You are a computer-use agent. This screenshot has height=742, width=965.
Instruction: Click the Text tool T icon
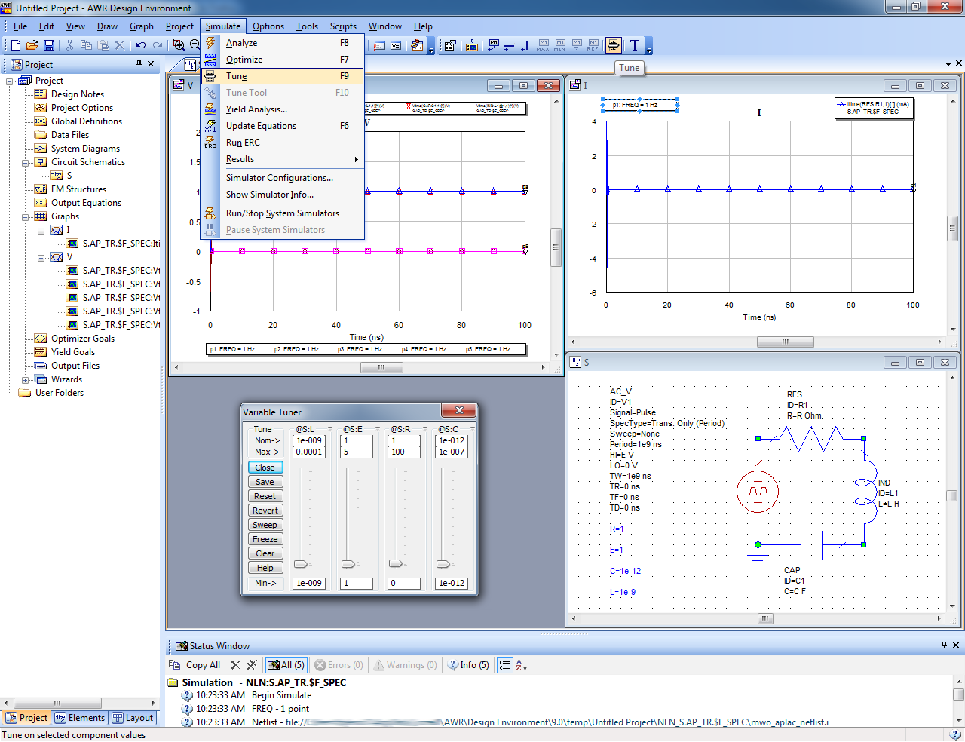(635, 46)
